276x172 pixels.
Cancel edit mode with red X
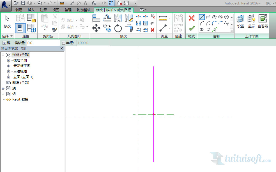point(192,18)
